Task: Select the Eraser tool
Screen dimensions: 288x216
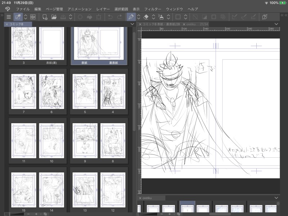Action: 146,17
